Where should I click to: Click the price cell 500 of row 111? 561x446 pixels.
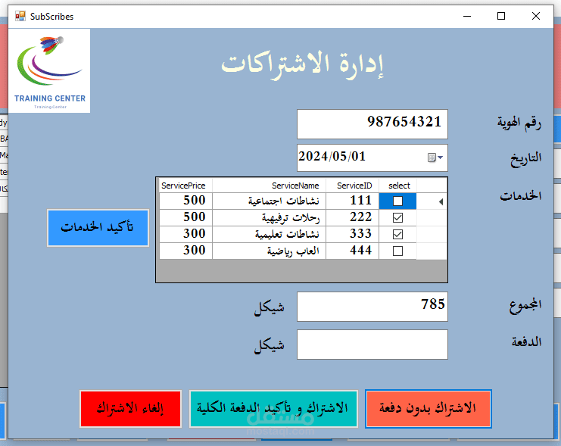185,201
